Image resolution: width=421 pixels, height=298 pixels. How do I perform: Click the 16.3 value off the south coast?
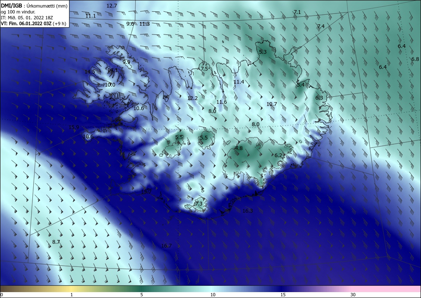coord(248,211)
